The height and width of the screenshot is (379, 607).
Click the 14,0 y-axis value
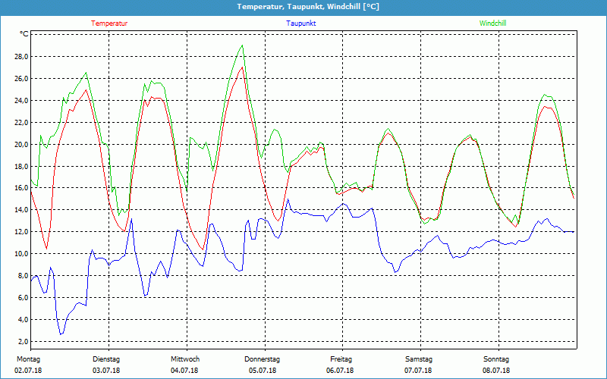pos(22,210)
